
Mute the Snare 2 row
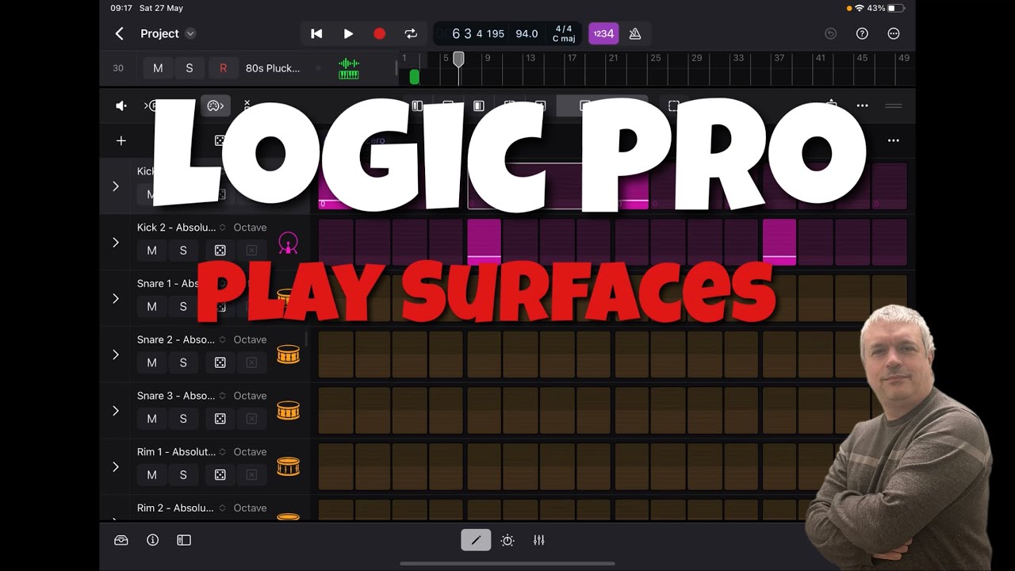(151, 362)
